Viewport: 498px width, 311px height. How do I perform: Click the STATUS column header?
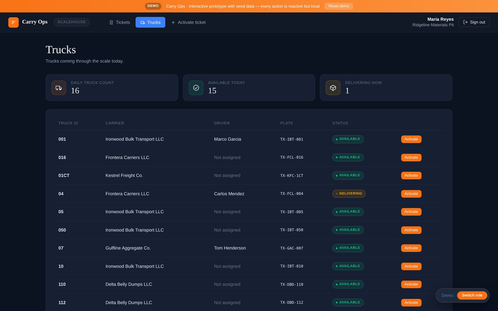point(340,123)
